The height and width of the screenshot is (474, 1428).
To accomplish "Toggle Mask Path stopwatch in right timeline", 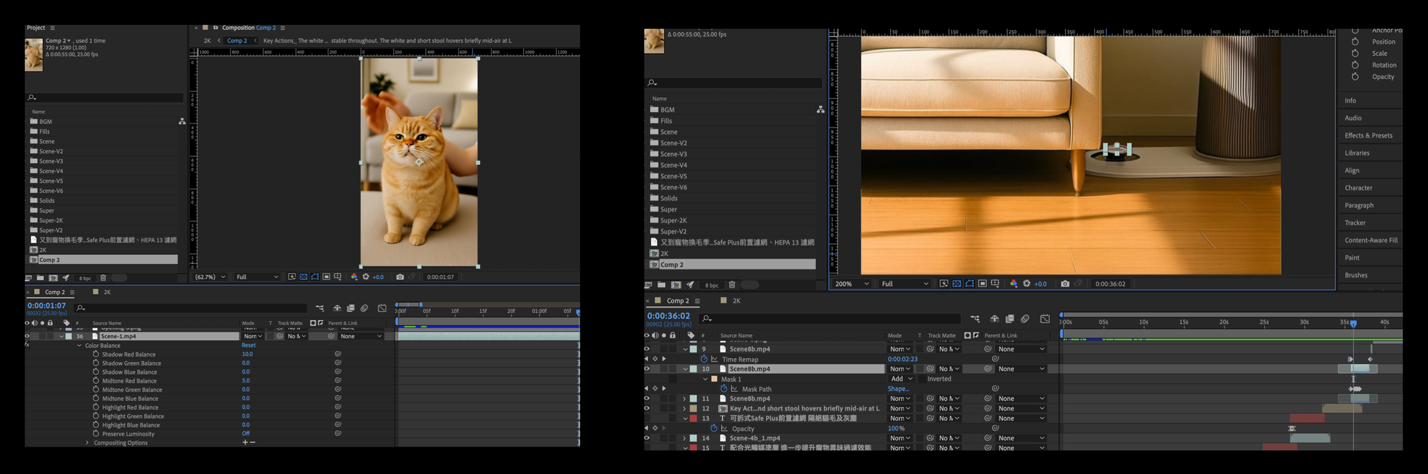I will point(724,389).
